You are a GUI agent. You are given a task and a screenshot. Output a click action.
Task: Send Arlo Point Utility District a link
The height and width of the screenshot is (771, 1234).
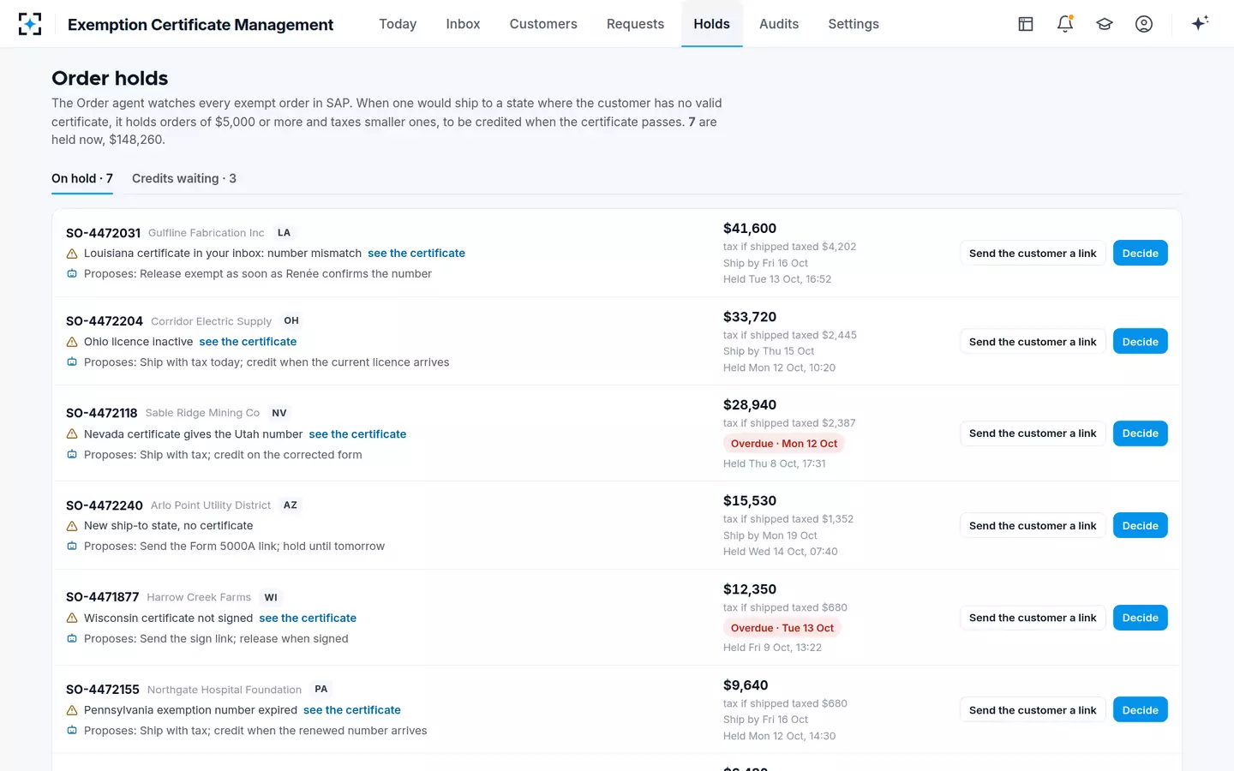click(x=1033, y=525)
